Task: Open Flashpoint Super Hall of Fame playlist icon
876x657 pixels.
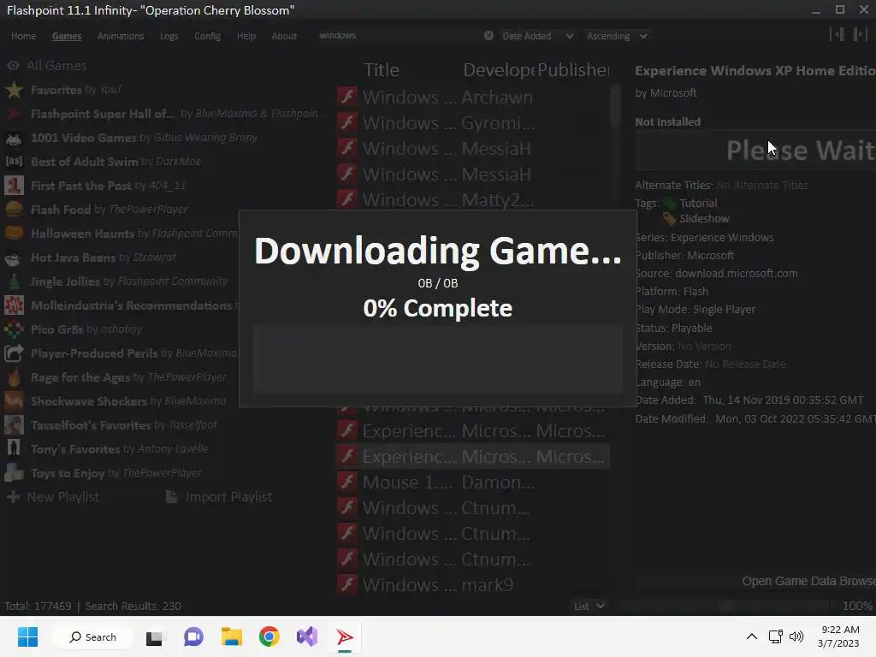Action: click(14, 114)
